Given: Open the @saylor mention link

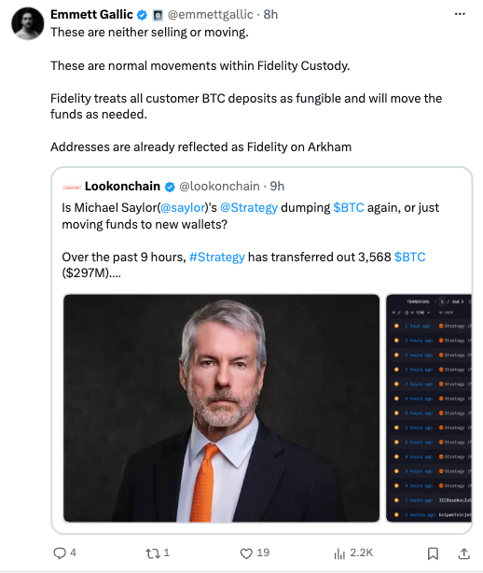Looking at the screenshot, I should pyautogui.click(x=183, y=207).
